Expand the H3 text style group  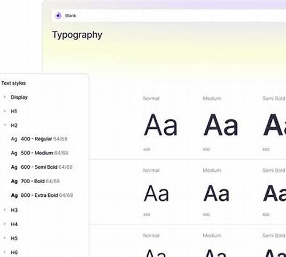click(5, 209)
